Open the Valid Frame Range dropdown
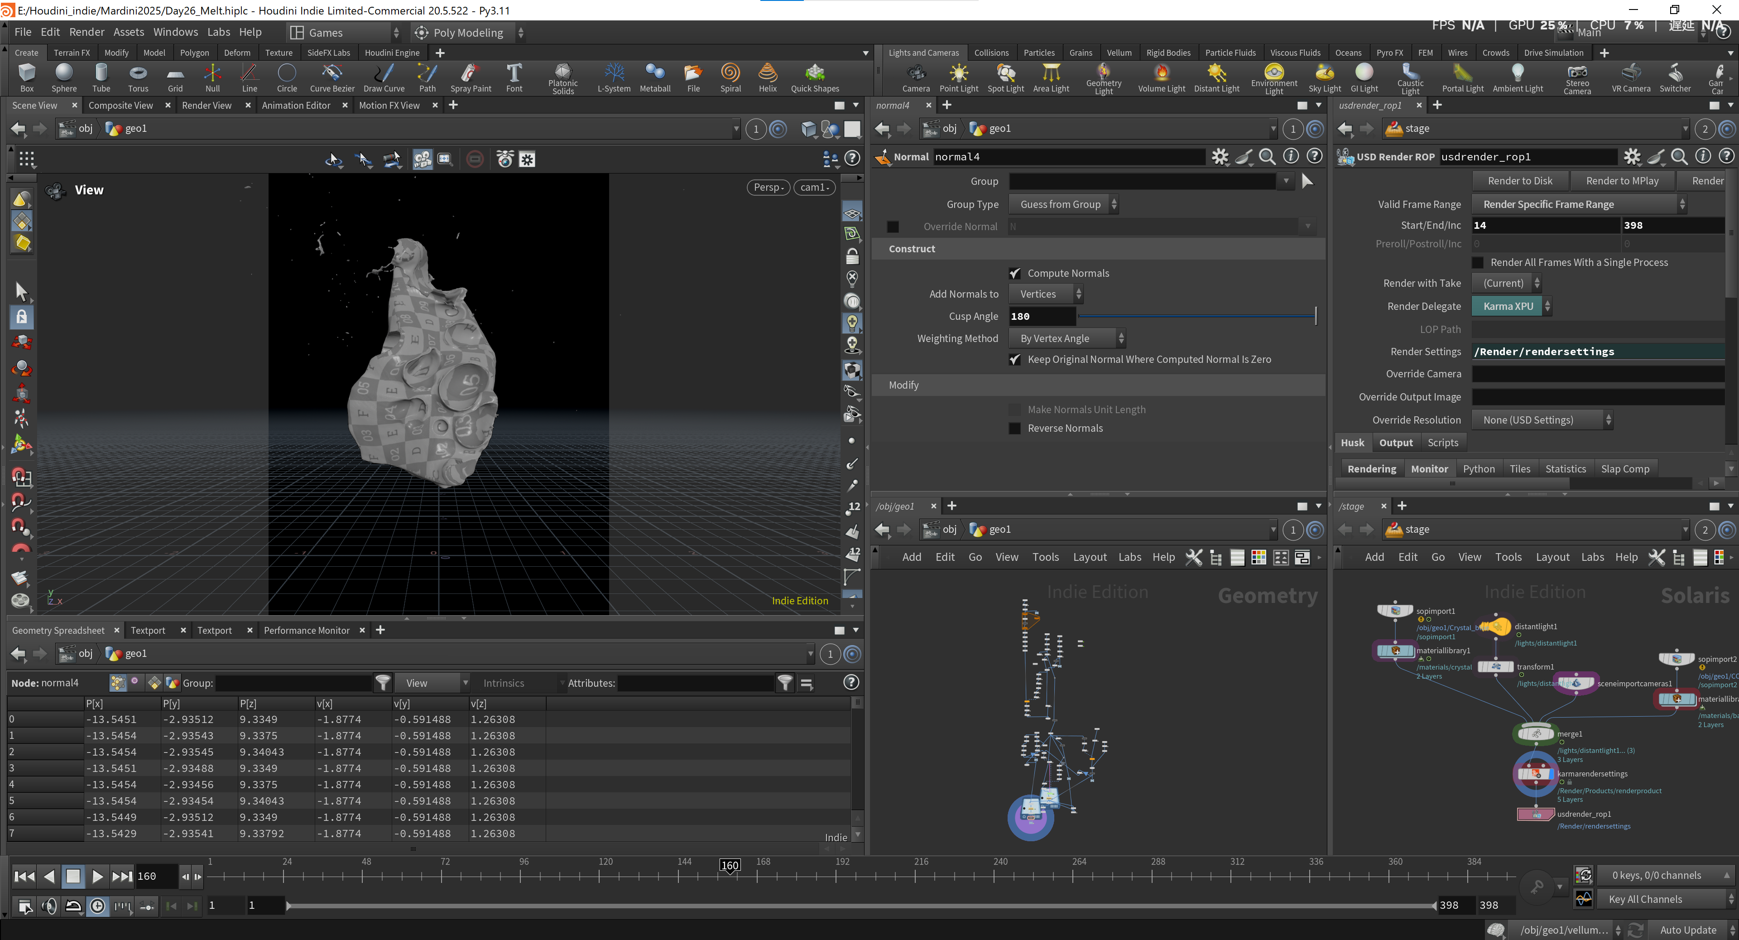Image resolution: width=1739 pixels, height=940 pixels. click(1578, 205)
